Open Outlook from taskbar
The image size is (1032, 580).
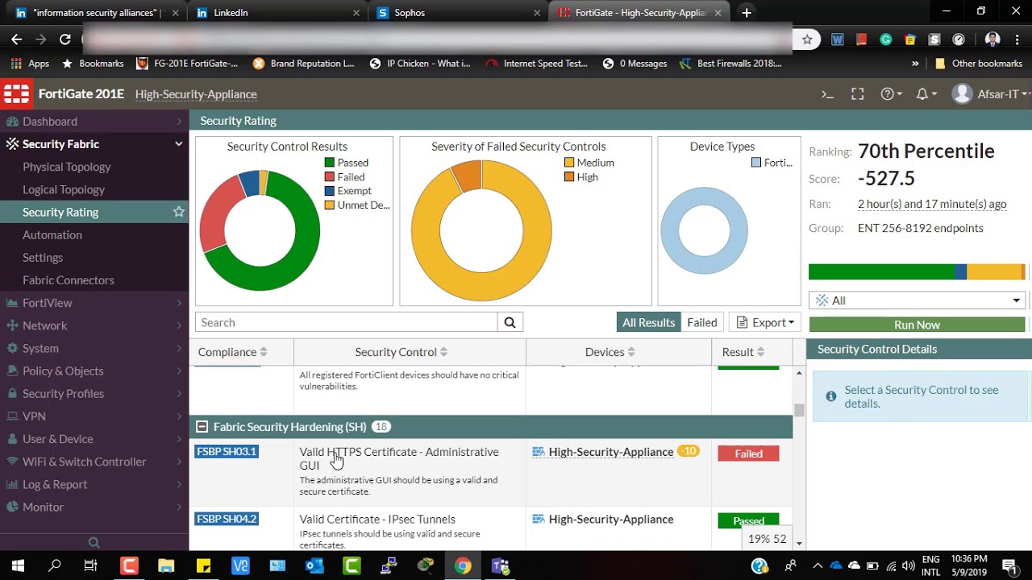pos(314,565)
